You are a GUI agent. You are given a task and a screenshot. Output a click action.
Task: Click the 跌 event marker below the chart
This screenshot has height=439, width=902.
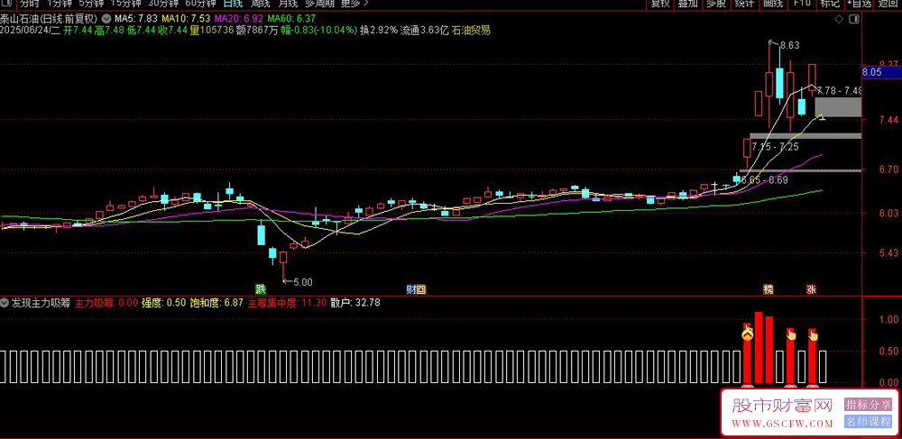point(262,289)
